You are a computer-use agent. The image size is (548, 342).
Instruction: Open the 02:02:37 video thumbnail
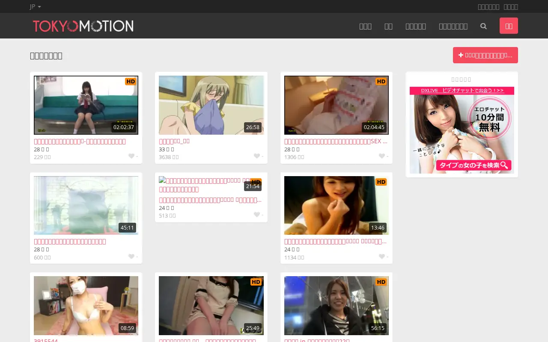coord(86,105)
